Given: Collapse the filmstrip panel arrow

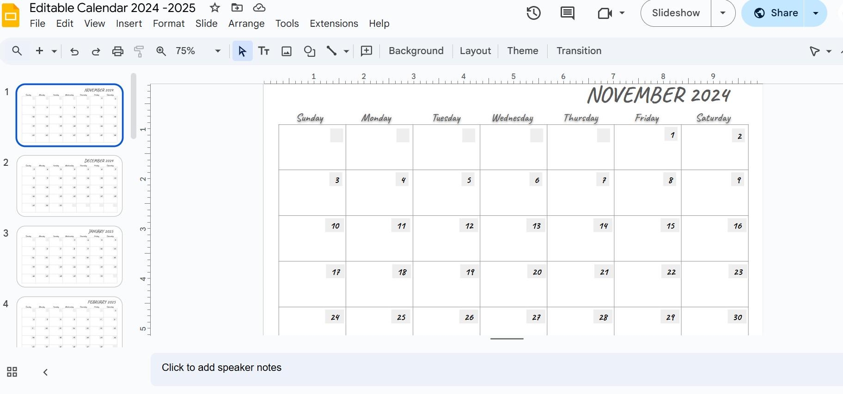Looking at the screenshot, I should click(45, 372).
